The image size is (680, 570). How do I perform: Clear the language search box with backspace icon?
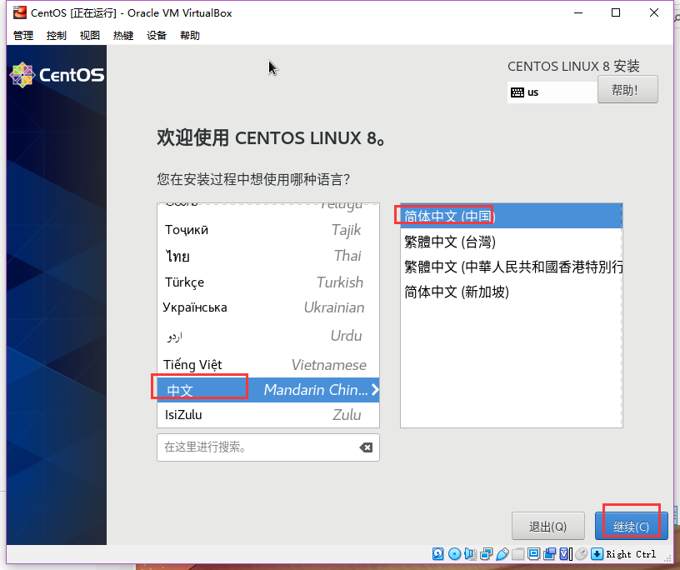[x=366, y=447]
